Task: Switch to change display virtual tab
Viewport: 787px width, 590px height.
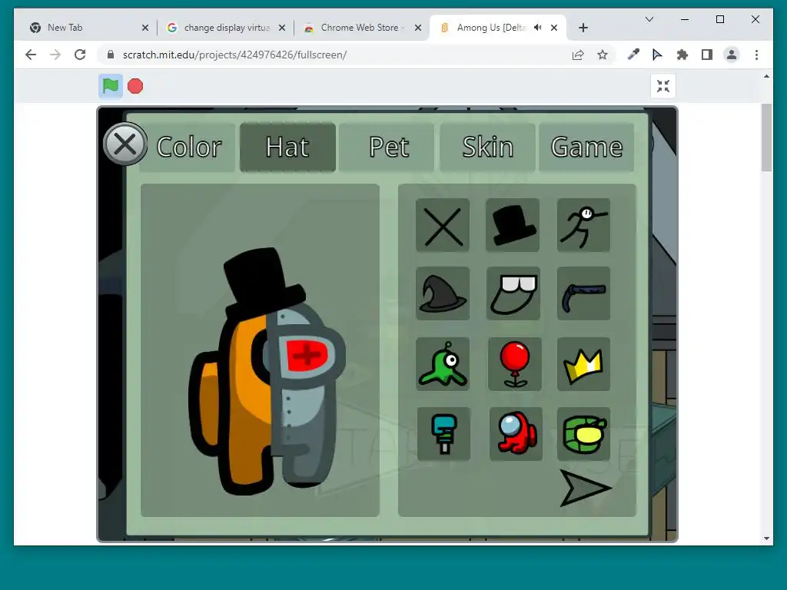Action: [x=226, y=28]
